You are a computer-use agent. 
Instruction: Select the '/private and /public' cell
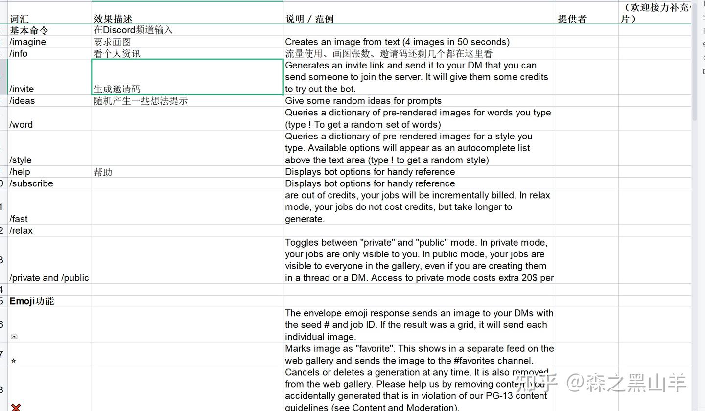(50, 260)
